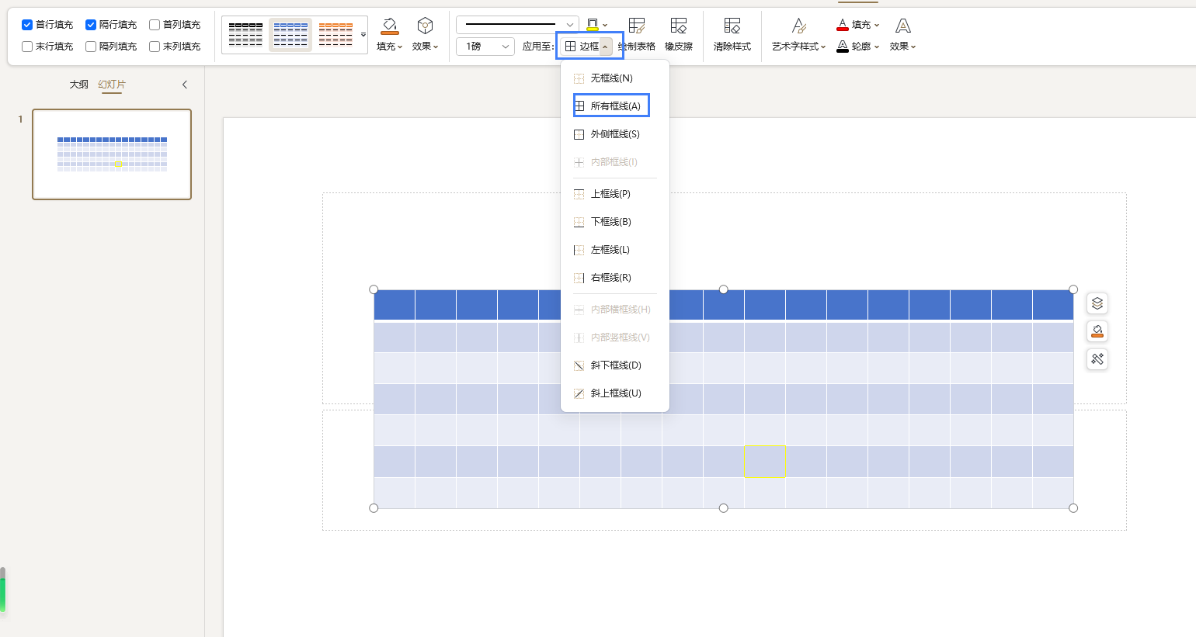Select the 绘制表格 draw table tool

tap(637, 35)
